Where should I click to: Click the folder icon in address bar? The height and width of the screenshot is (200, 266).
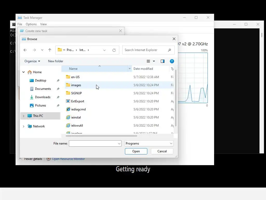pyautogui.click(x=59, y=50)
